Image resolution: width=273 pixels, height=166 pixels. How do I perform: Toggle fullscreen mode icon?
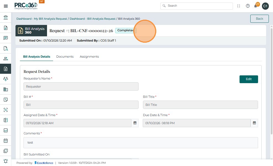[238, 6]
